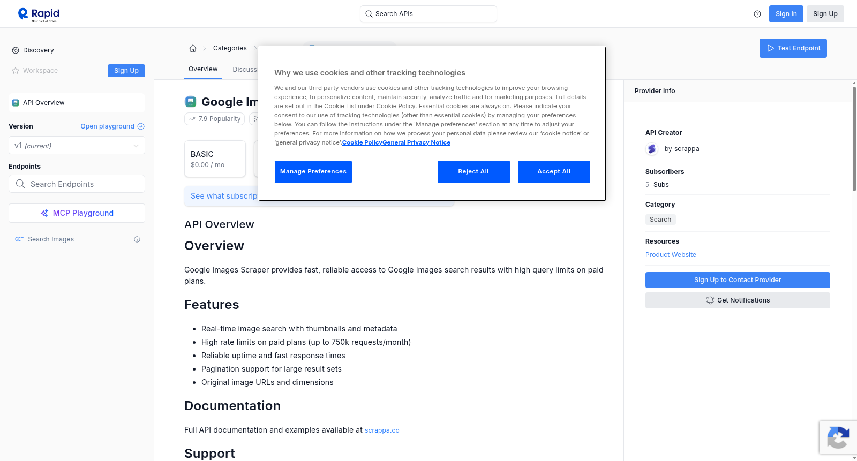The height and width of the screenshot is (461, 857).
Task: Click the Google Images Scraper logo icon
Action: [191, 102]
